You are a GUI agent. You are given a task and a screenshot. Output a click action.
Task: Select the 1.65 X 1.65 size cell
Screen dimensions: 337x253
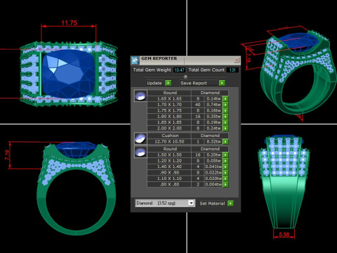169,99
